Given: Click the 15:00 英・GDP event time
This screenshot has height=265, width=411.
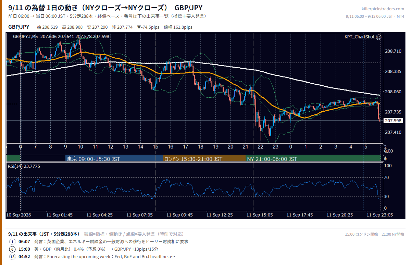Looking at the screenshot, I should click(x=24, y=249).
